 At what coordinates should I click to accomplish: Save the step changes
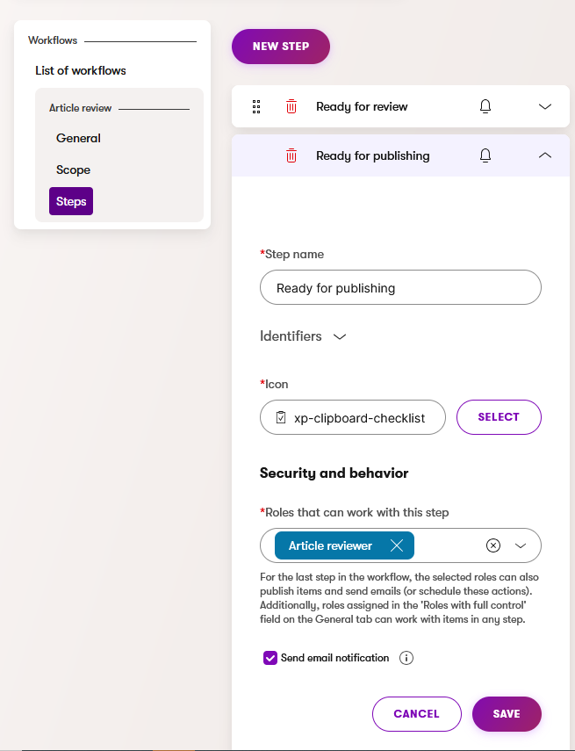pos(507,714)
